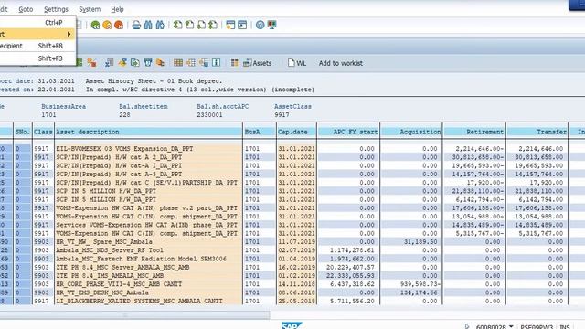Click the Next Page icon
585x329 pixels.
(x=201, y=25)
